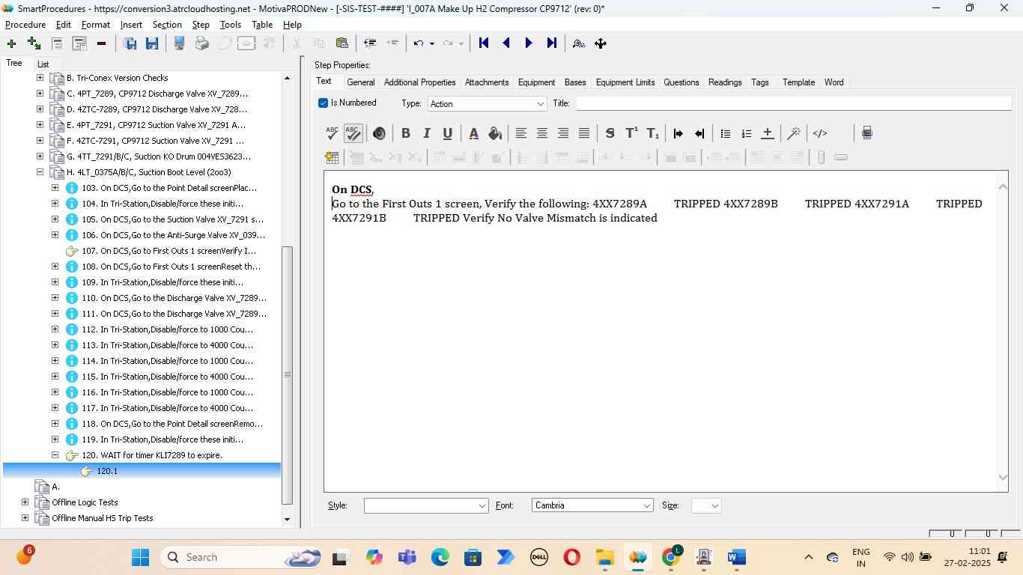Align text right
Screen dimensions: 1023x575
tap(562, 133)
